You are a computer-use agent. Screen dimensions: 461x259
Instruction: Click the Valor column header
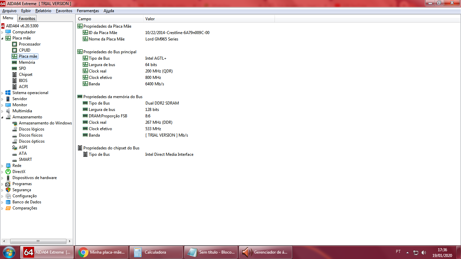pyautogui.click(x=209, y=19)
